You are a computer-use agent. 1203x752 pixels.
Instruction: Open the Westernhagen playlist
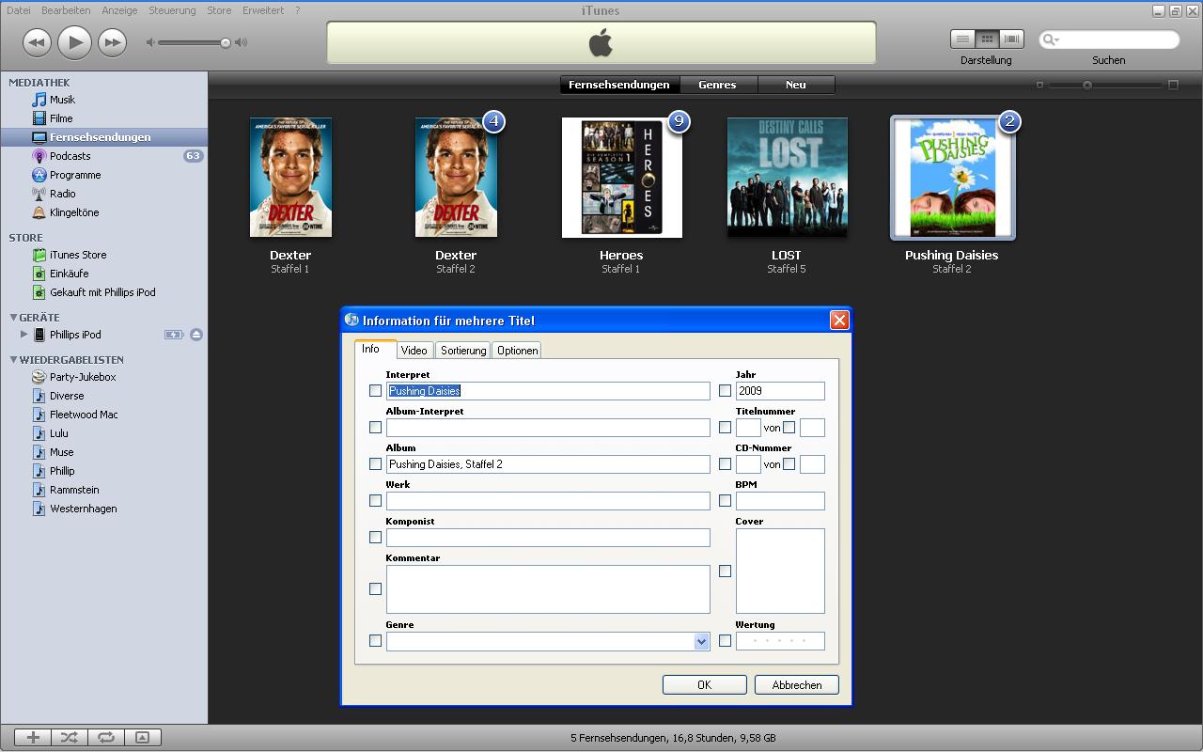(x=84, y=509)
